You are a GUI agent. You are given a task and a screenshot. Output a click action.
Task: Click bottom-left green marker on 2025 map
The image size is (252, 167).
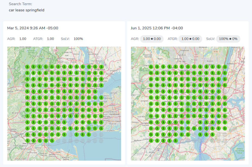151,141
